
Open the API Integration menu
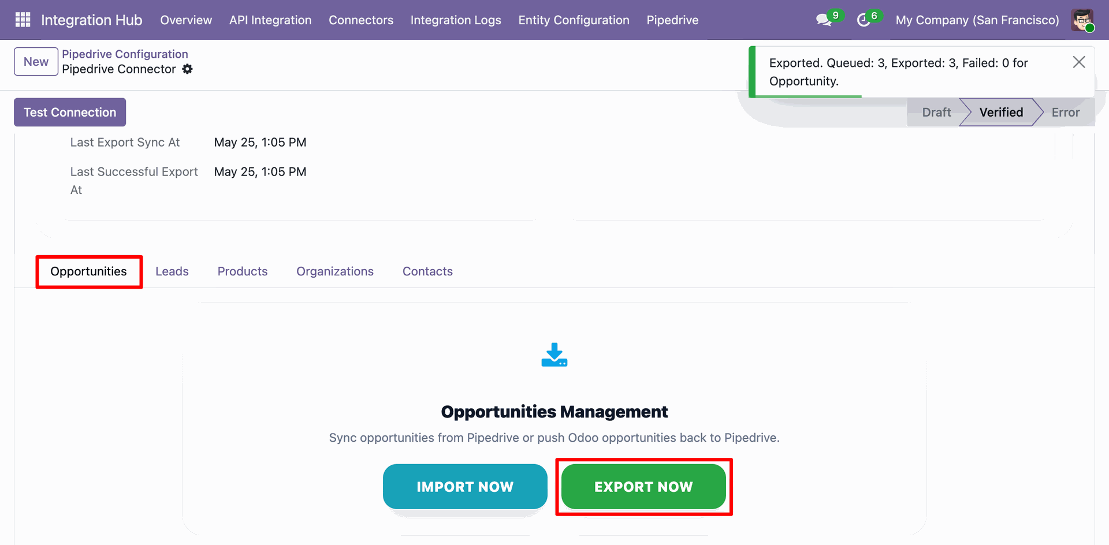tap(270, 20)
